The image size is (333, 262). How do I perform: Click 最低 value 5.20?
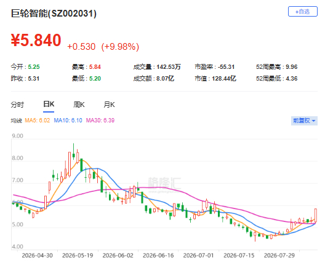[x=95, y=79]
